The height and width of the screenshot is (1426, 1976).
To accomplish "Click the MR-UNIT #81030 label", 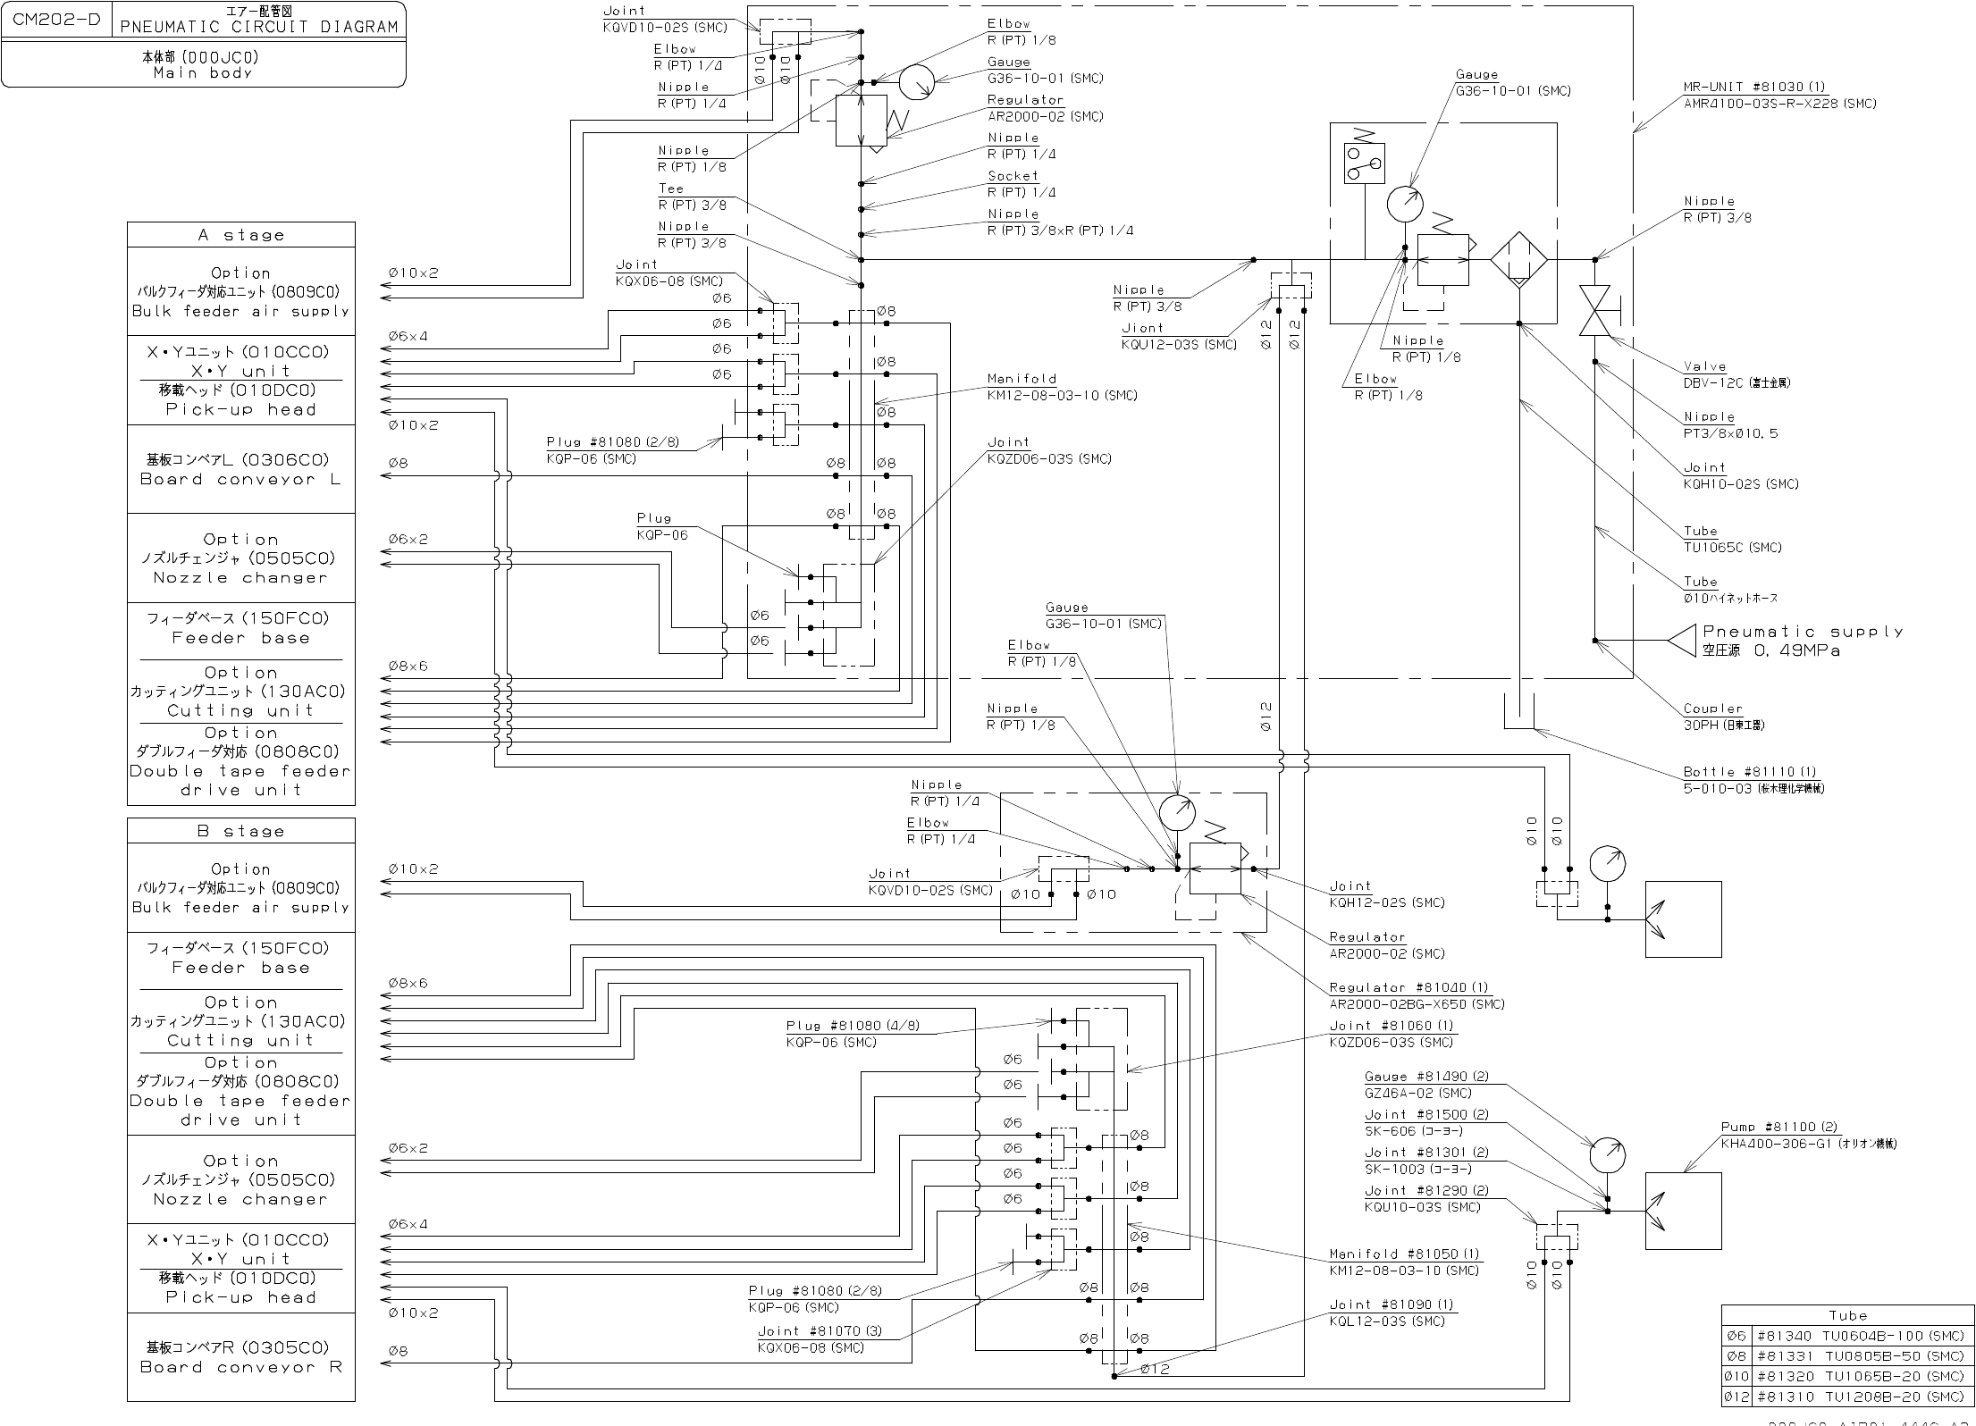I will tap(1753, 87).
